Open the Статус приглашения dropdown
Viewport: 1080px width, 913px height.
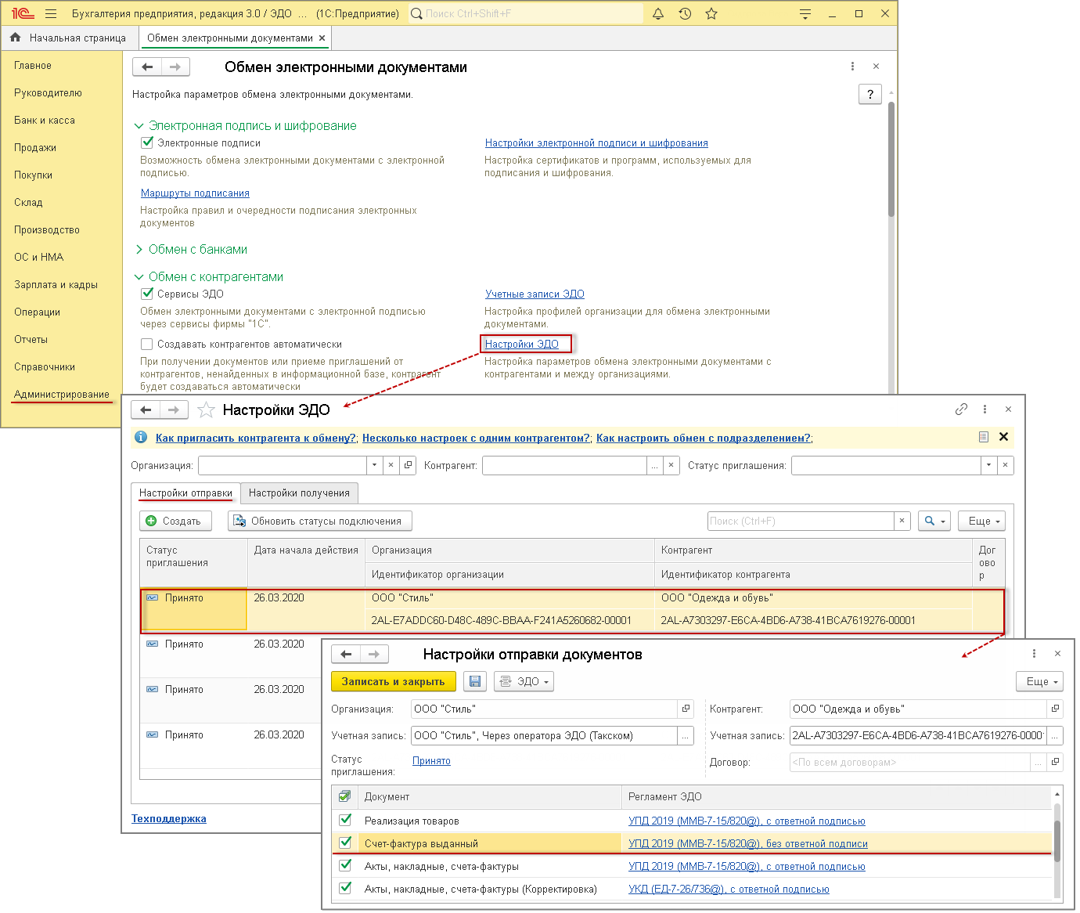[x=988, y=465]
